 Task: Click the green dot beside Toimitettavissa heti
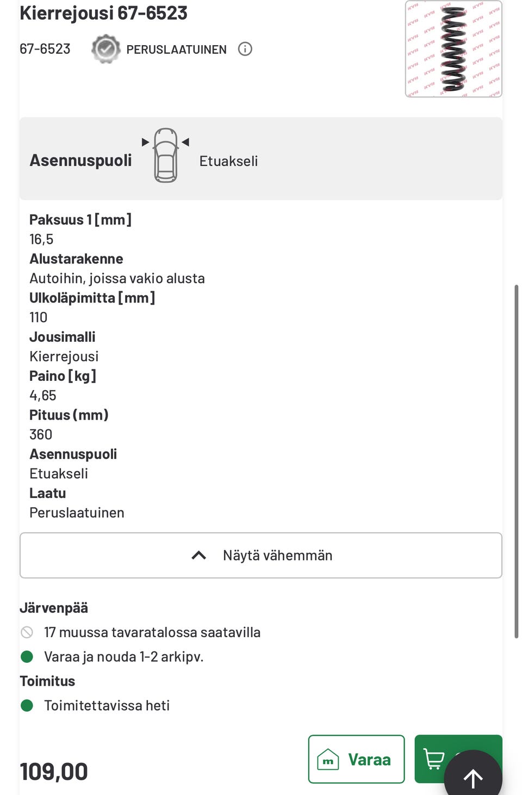(x=27, y=706)
